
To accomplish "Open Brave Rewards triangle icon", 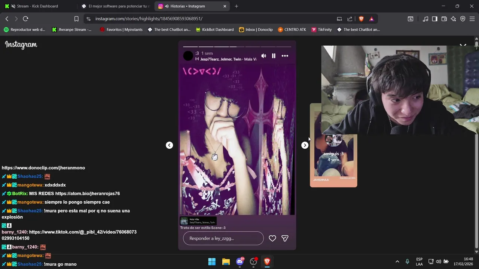I will coord(371,19).
